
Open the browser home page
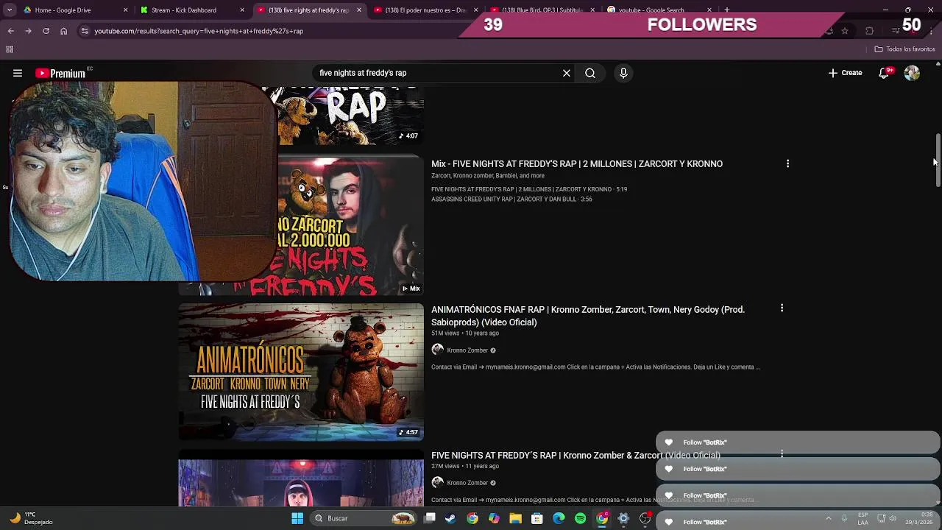click(x=63, y=31)
